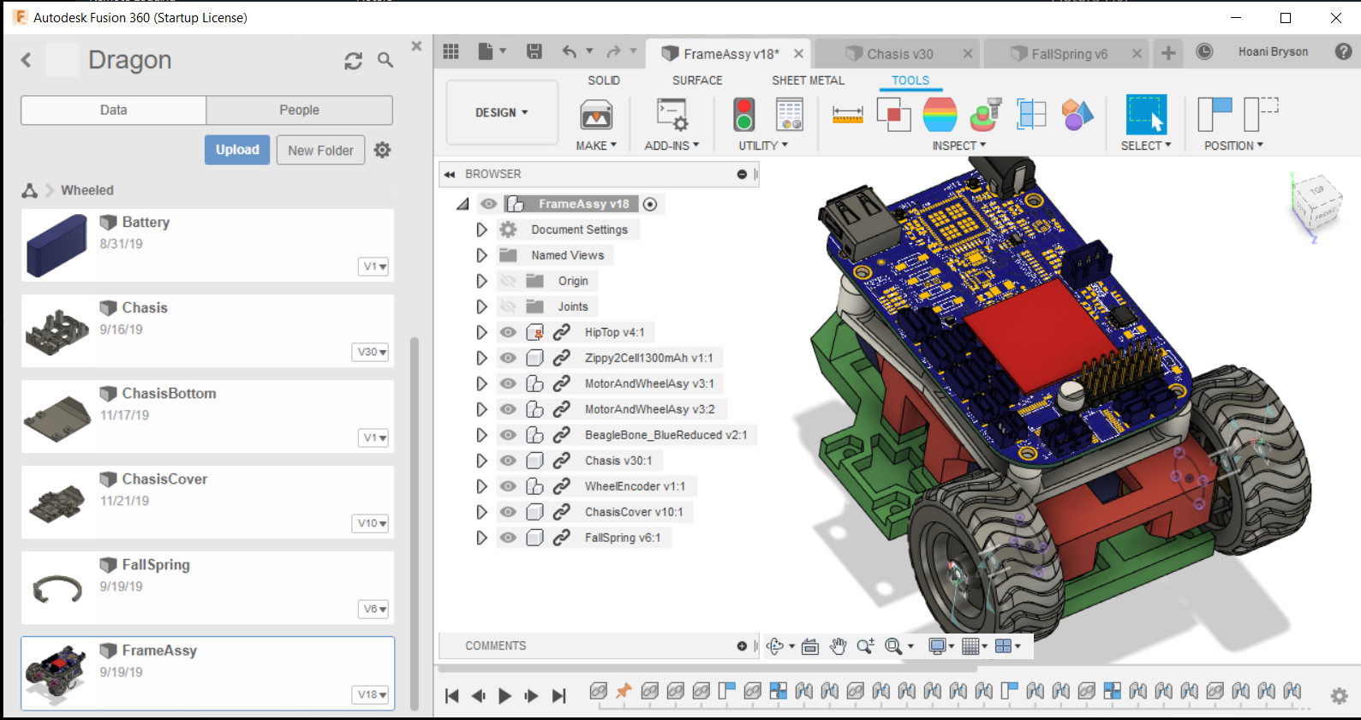Switch to the SOLID tab
This screenshot has height=720, width=1361.
[604, 80]
